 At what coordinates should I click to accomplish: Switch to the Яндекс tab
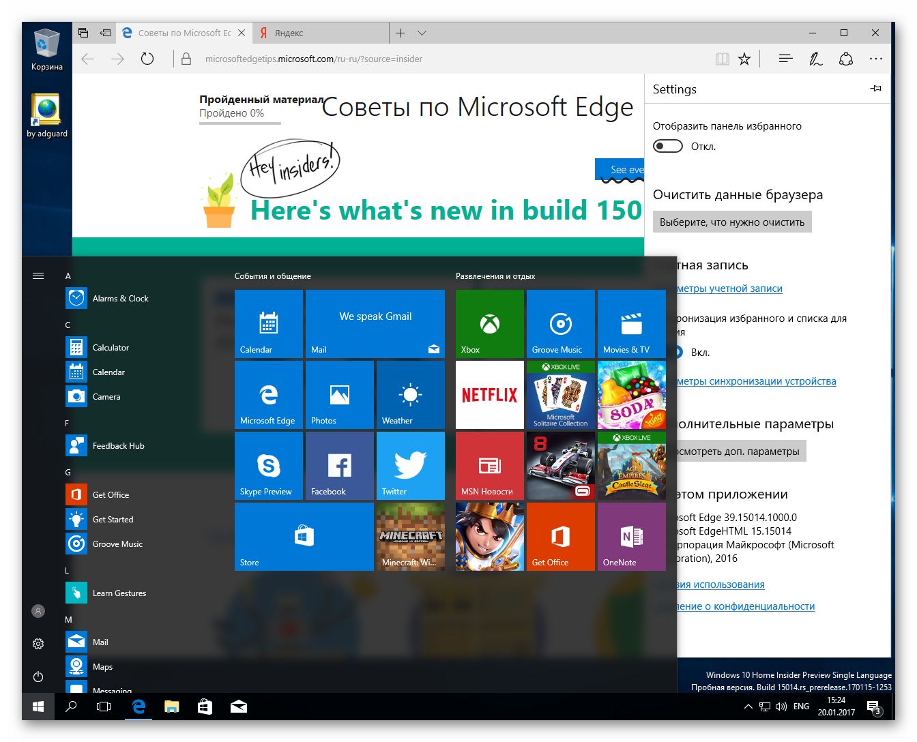pos(321,33)
